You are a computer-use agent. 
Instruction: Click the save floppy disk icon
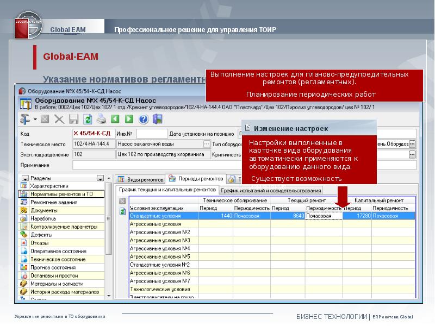[73, 119]
